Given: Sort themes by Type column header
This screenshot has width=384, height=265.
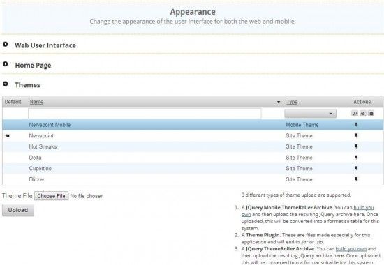Looking at the screenshot, I should 292,102.
